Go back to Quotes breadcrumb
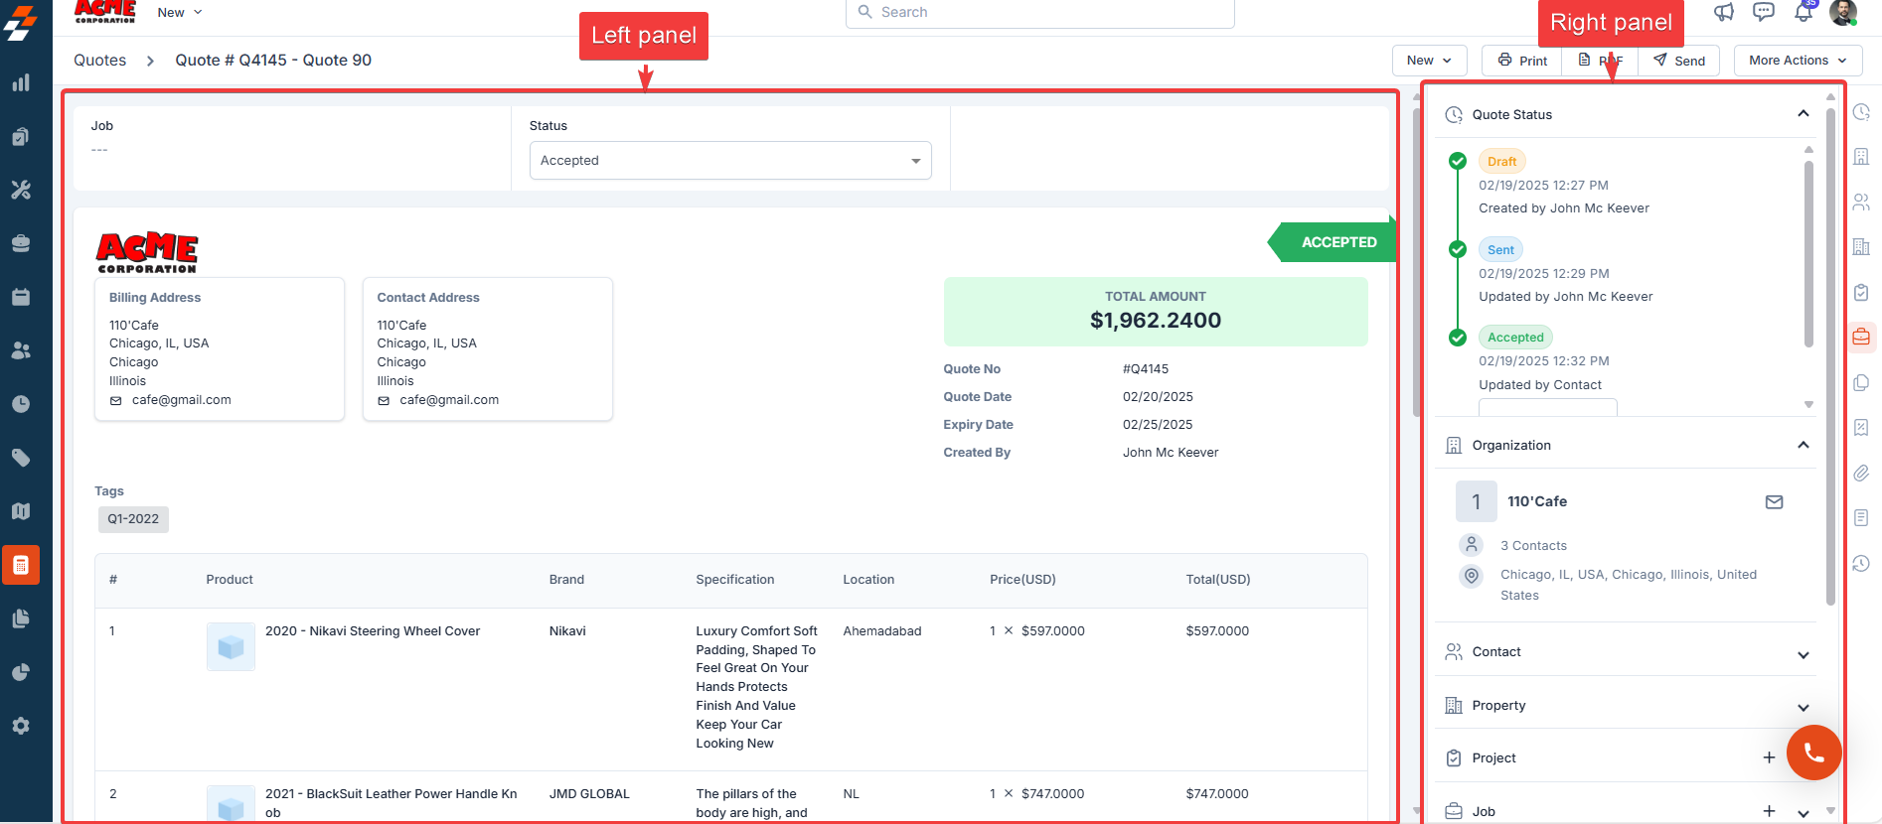This screenshot has width=1882, height=824. (100, 61)
